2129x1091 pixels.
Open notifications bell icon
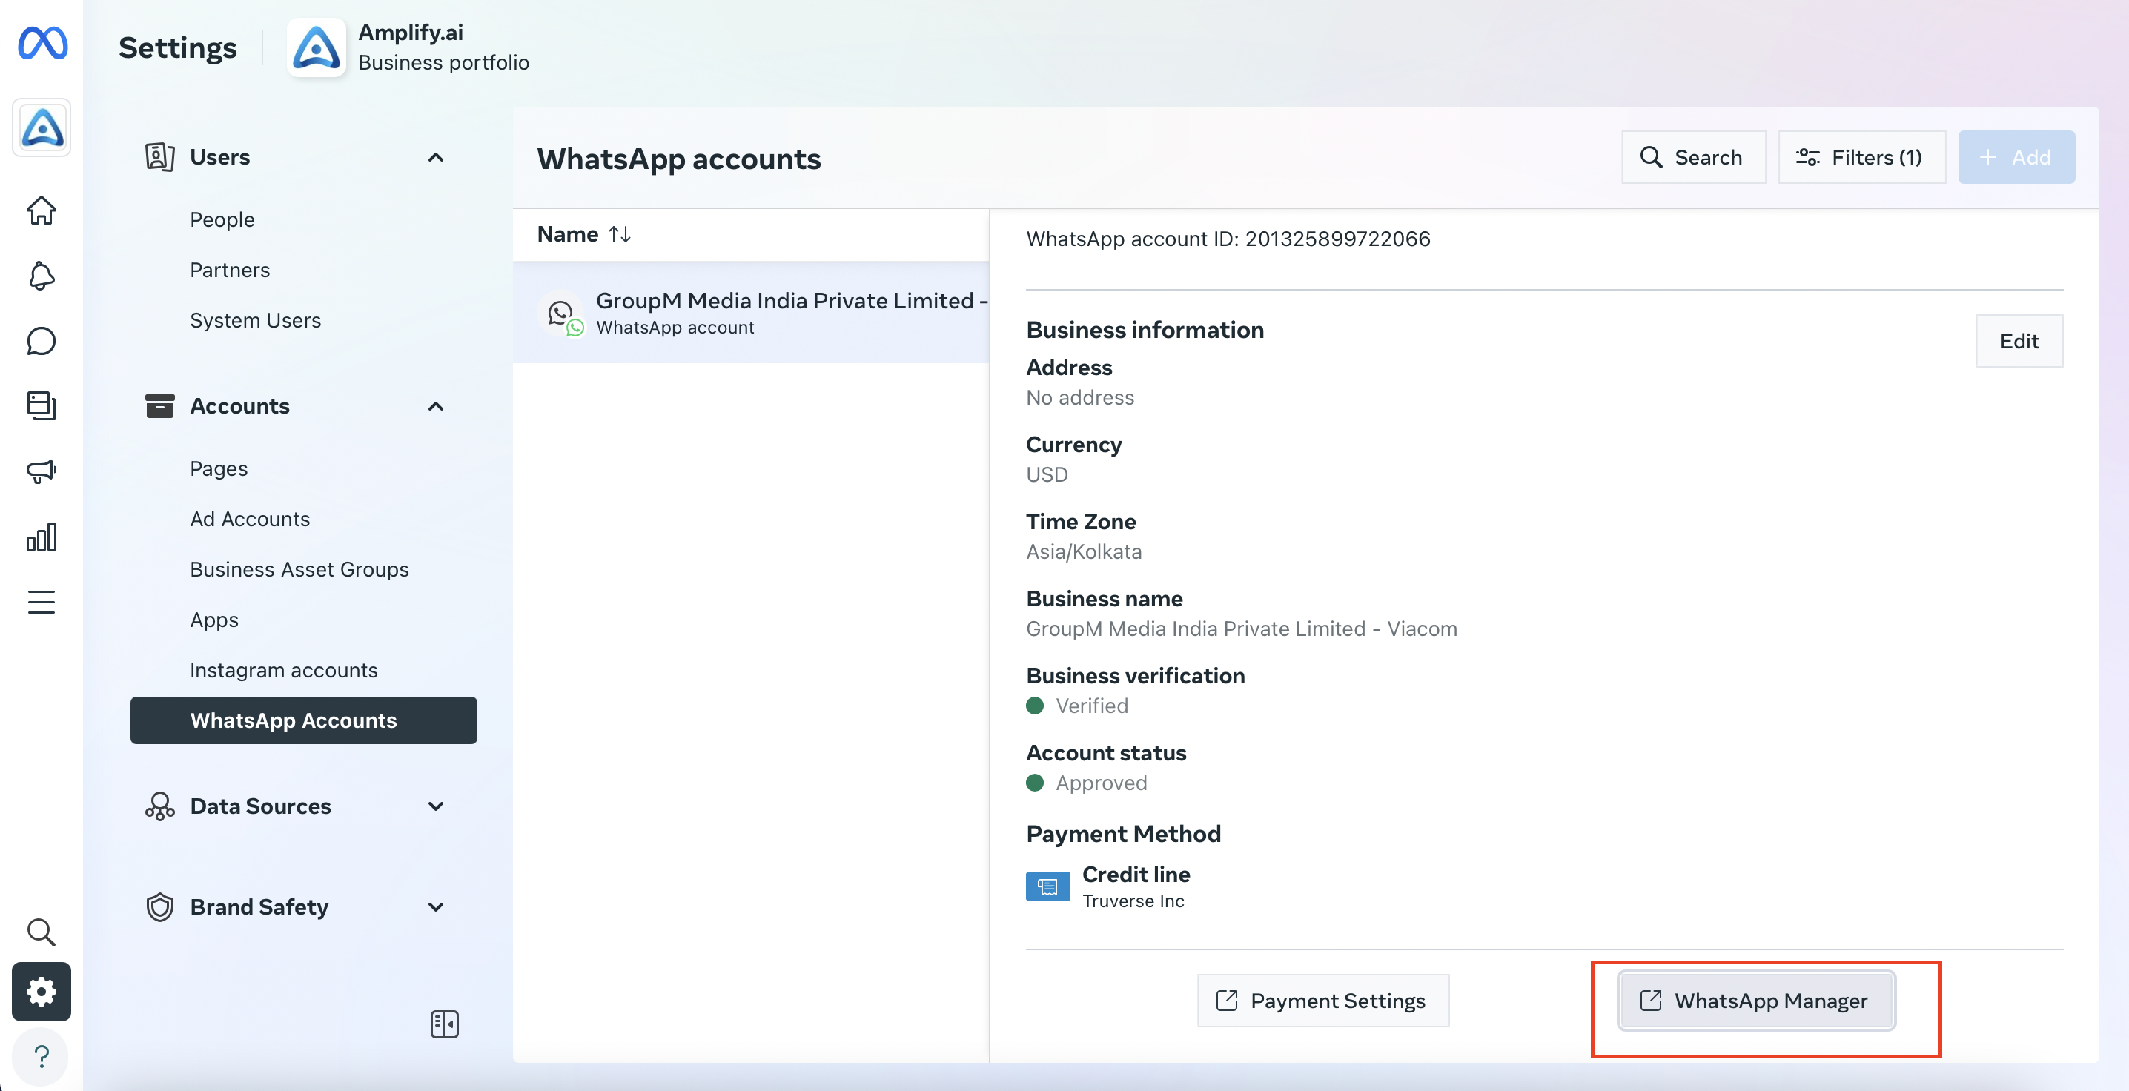[x=42, y=275]
